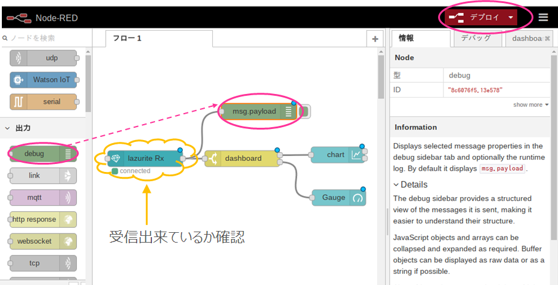Switch to the dashboard sidebar tab
The width and height of the screenshot is (558, 285).
point(528,38)
